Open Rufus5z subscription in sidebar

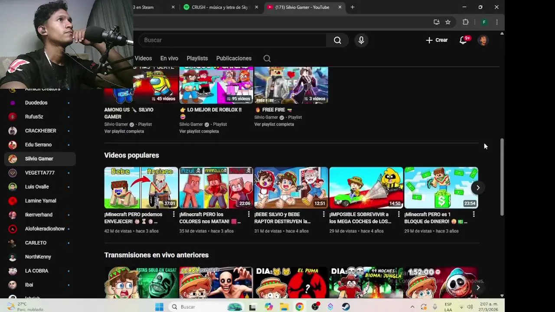tap(40, 117)
